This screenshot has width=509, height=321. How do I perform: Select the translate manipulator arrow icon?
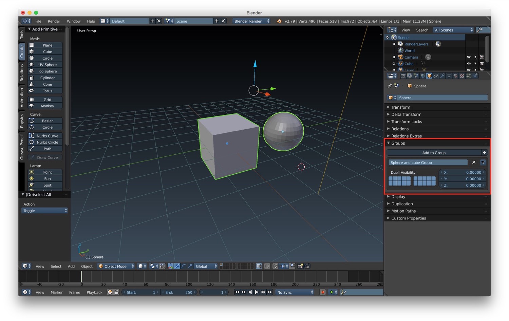tap(177, 266)
